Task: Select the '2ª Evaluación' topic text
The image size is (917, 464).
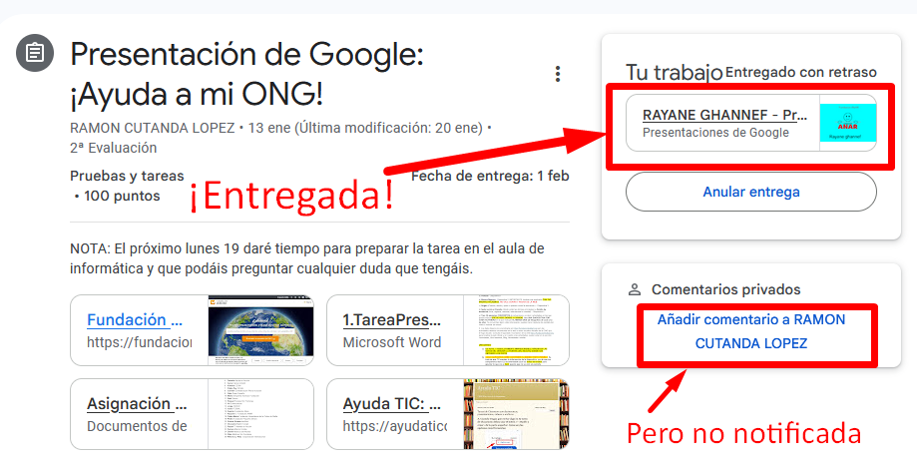Action: (x=114, y=148)
